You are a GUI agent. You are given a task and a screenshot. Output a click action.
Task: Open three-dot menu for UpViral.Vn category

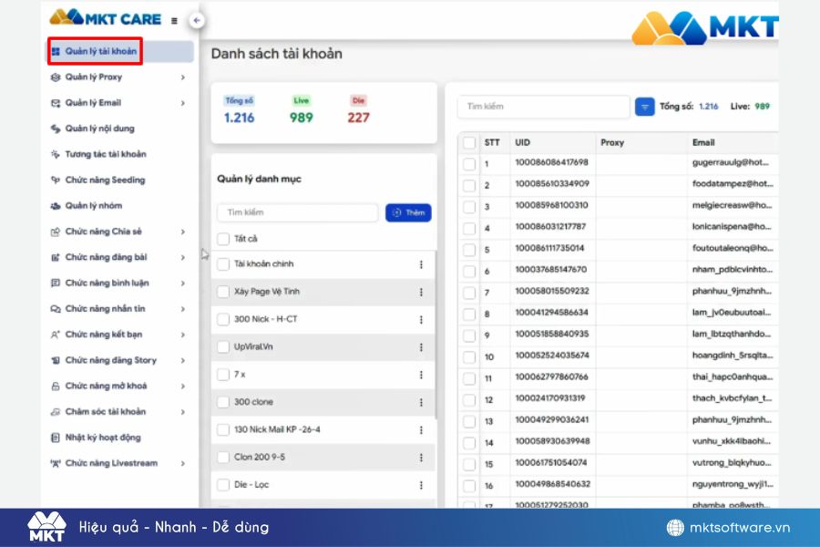421,347
